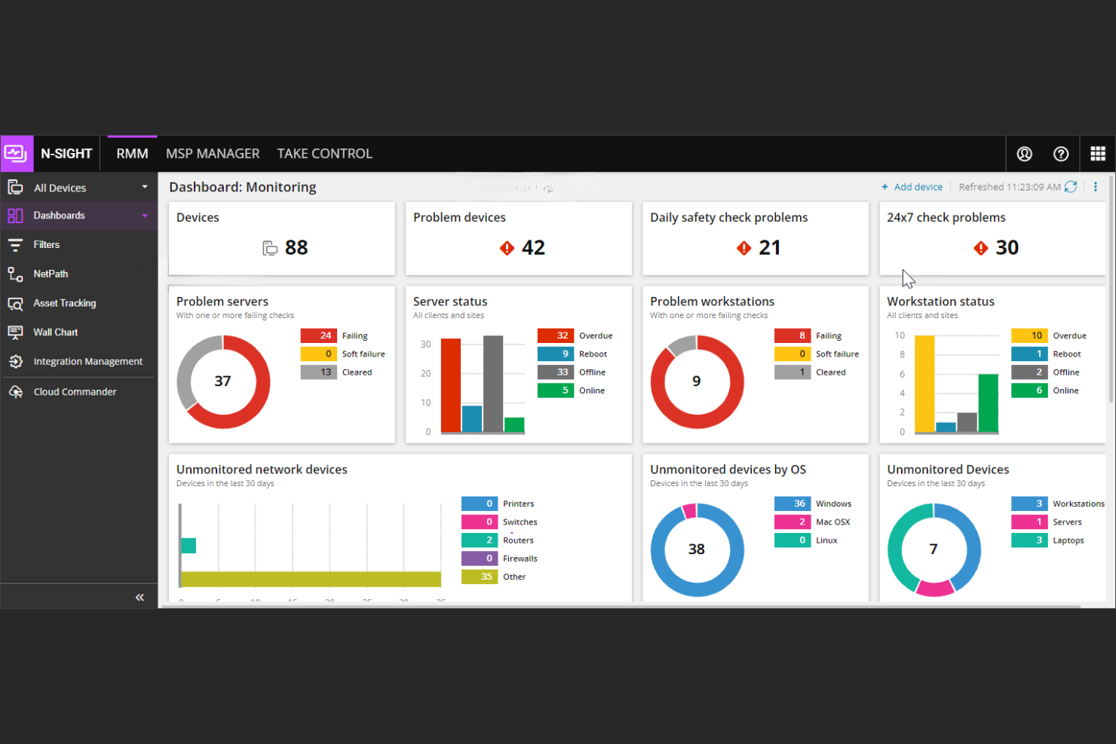Click the Integration Management gear icon
1116x744 pixels.
pyautogui.click(x=15, y=362)
